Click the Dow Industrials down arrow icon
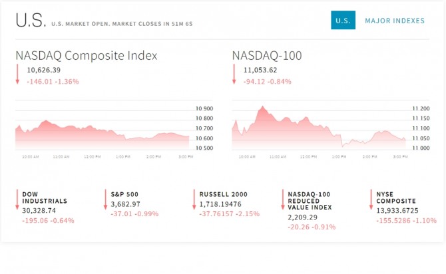This screenshot has height=274, width=446. (17, 200)
